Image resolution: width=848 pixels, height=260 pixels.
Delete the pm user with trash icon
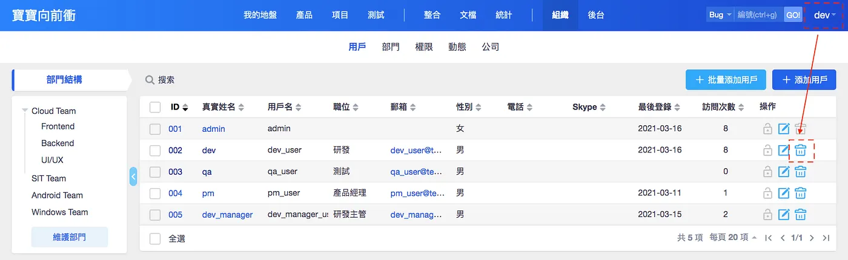pyautogui.click(x=801, y=193)
